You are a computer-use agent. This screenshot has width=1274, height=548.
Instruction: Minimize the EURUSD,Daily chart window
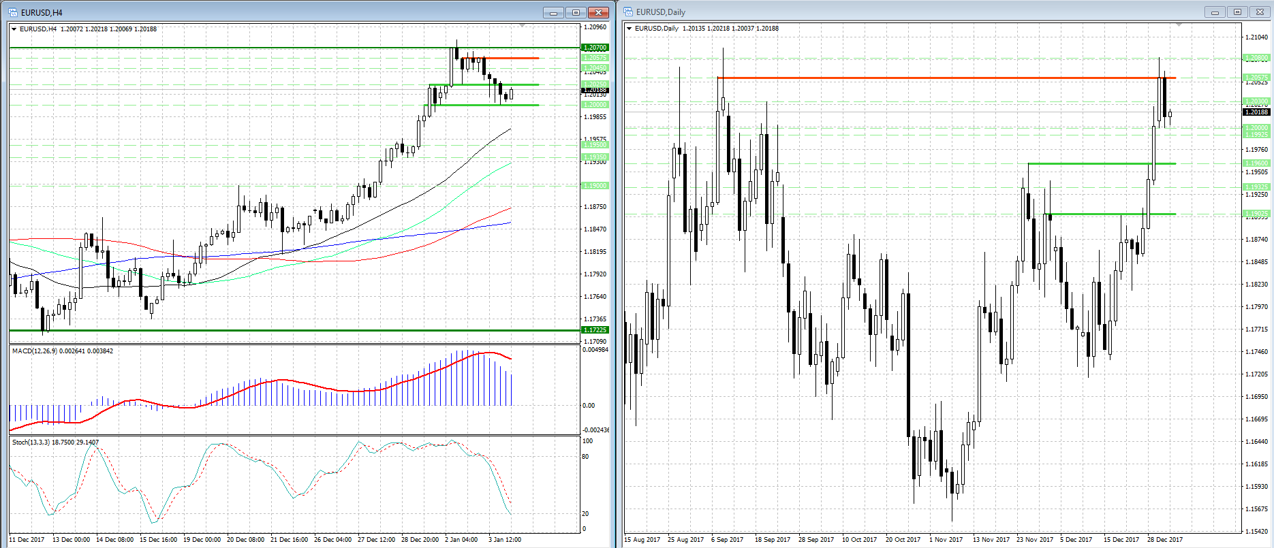point(1214,12)
